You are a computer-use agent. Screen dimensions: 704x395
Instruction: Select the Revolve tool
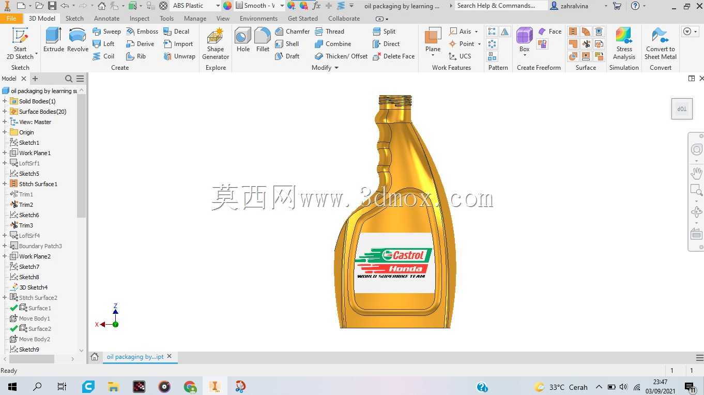click(78, 40)
